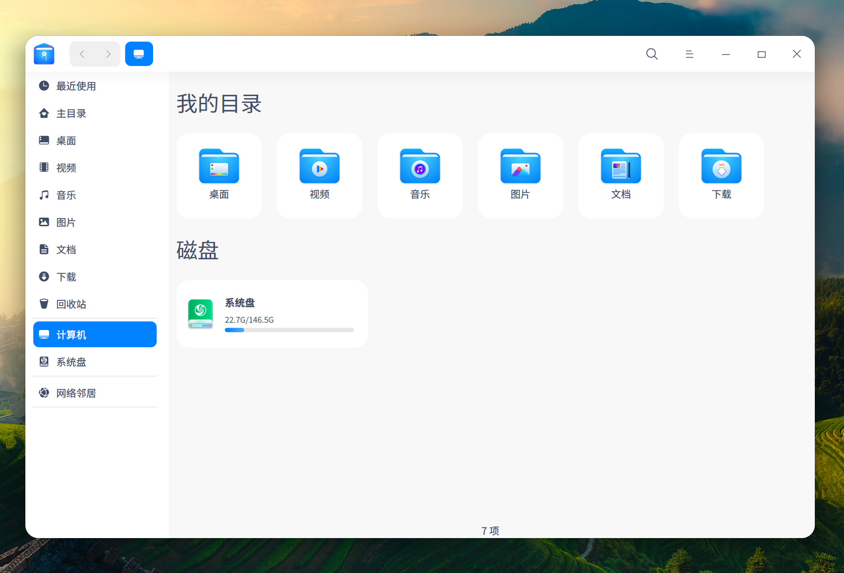This screenshot has height=573, width=844.
Task: Open the hamburger menu in title bar
Action: click(x=689, y=54)
